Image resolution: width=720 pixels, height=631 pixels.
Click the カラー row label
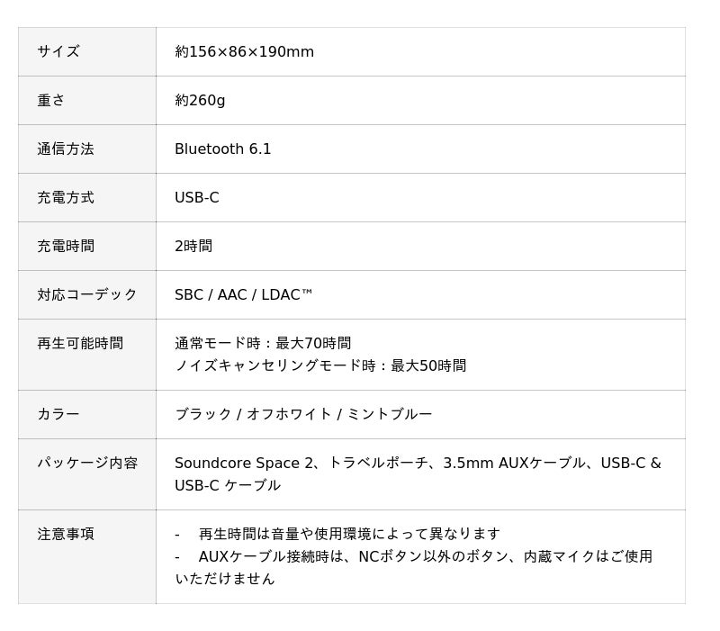click(x=58, y=415)
